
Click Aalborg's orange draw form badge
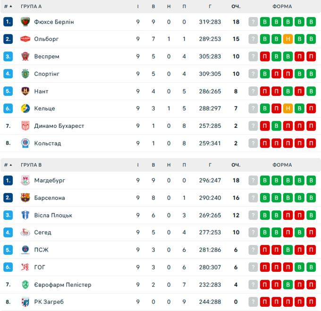point(288,39)
